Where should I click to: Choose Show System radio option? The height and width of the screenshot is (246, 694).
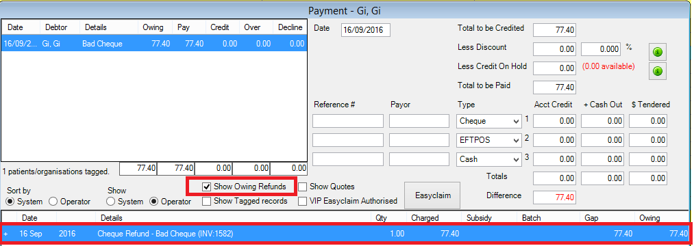(x=111, y=202)
